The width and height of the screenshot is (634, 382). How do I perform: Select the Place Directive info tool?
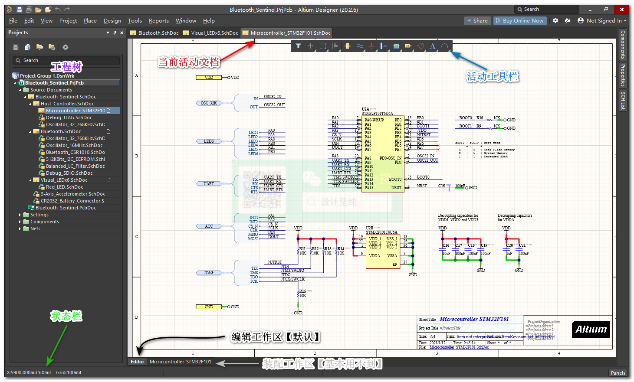420,46
